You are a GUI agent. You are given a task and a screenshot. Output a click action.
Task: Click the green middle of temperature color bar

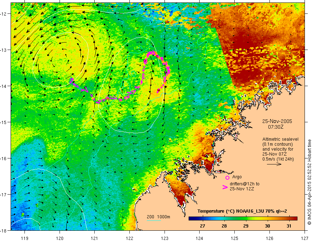pos(243,219)
